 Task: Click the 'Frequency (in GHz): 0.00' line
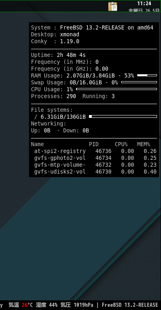pyautogui.click(x=70, y=69)
